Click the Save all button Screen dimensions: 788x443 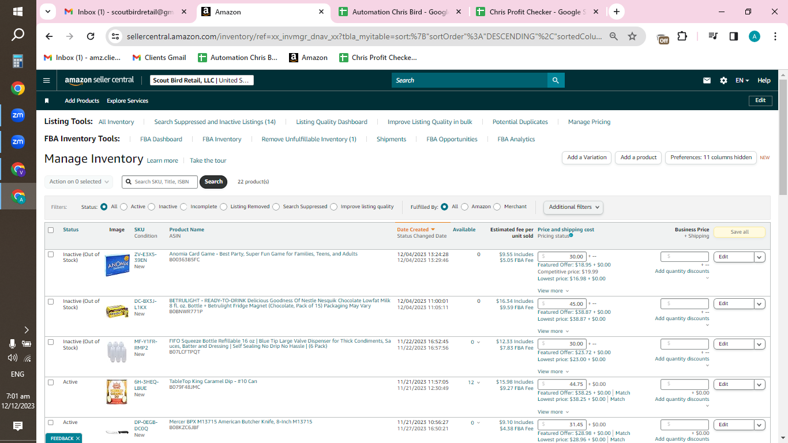click(740, 232)
